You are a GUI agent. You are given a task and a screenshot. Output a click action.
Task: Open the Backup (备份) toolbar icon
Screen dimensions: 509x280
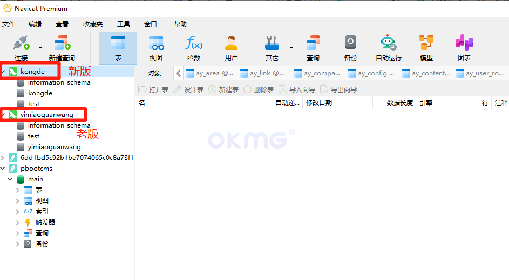(351, 43)
